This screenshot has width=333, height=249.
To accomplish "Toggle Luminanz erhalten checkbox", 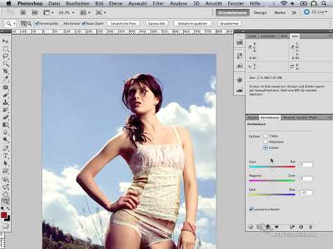I will 251,209.
